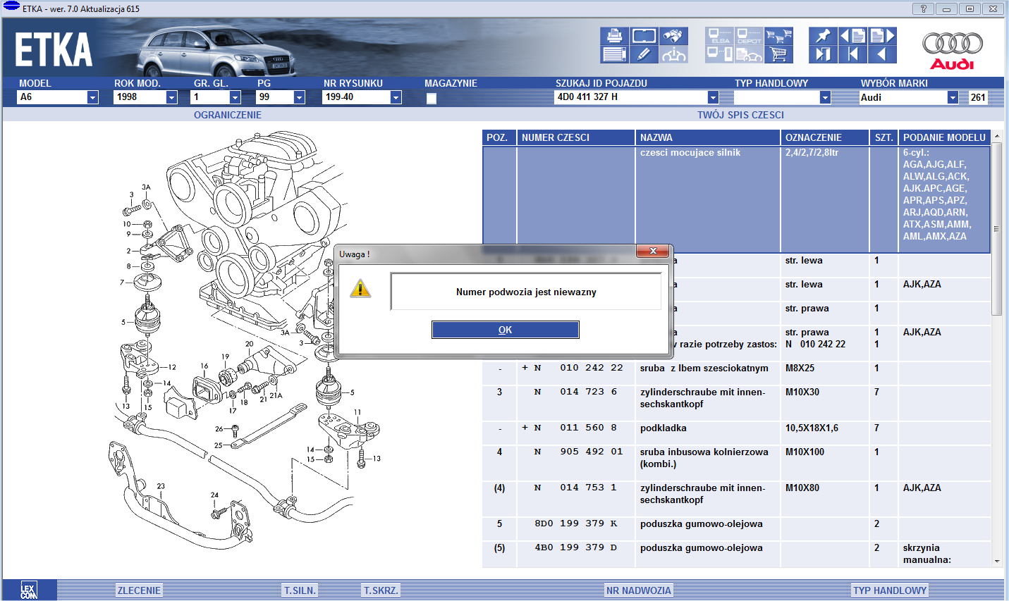
Task: Select part number N 010 242 22
Action: [573, 368]
